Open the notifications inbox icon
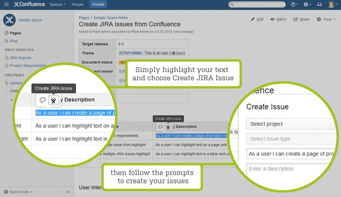 coord(319,4)
